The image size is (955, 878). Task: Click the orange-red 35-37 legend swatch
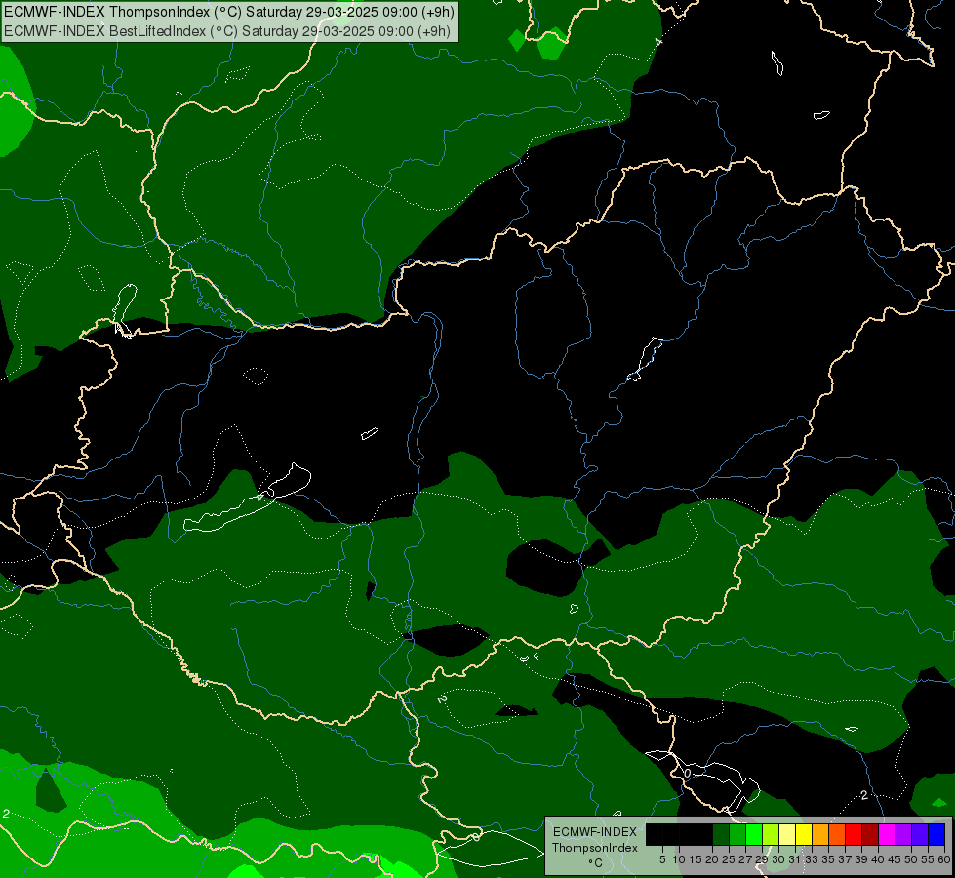click(837, 834)
